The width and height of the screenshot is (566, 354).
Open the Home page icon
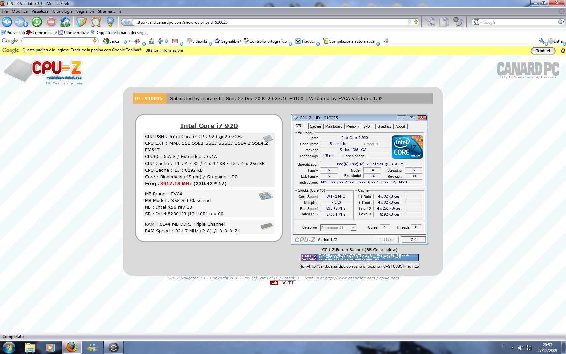click(65, 22)
